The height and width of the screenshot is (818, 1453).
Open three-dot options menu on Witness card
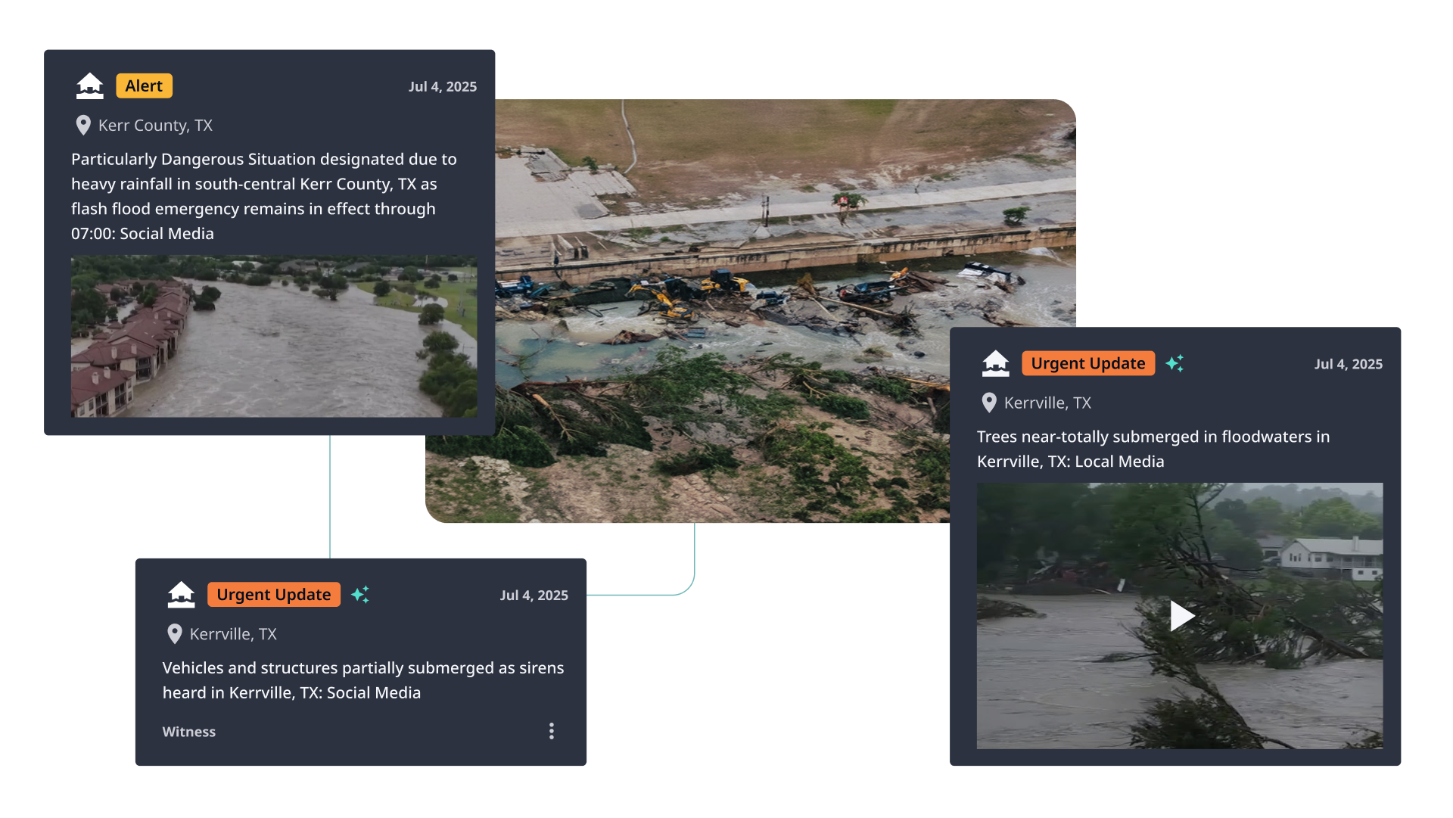click(x=551, y=731)
